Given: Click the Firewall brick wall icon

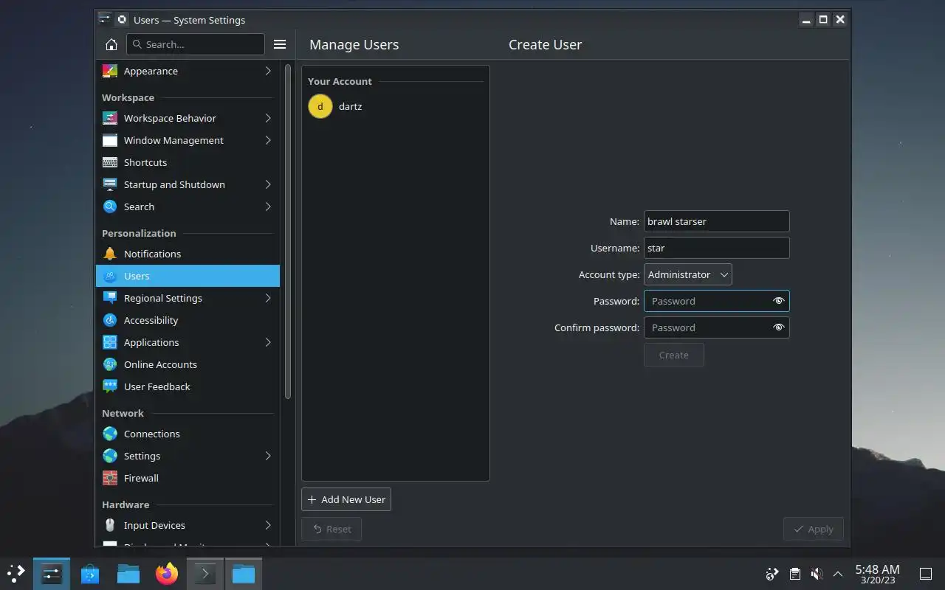Looking at the screenshot, I should (x=110, y=478).
